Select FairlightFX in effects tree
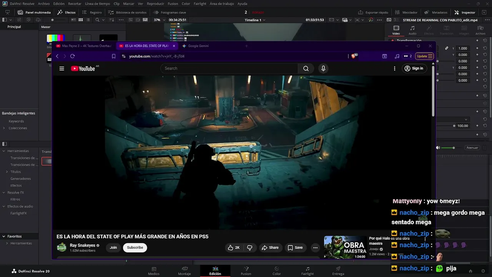Image resolution: width=492 pixels, height=277 pixels. pyautogui.click(x=18, y=213)
